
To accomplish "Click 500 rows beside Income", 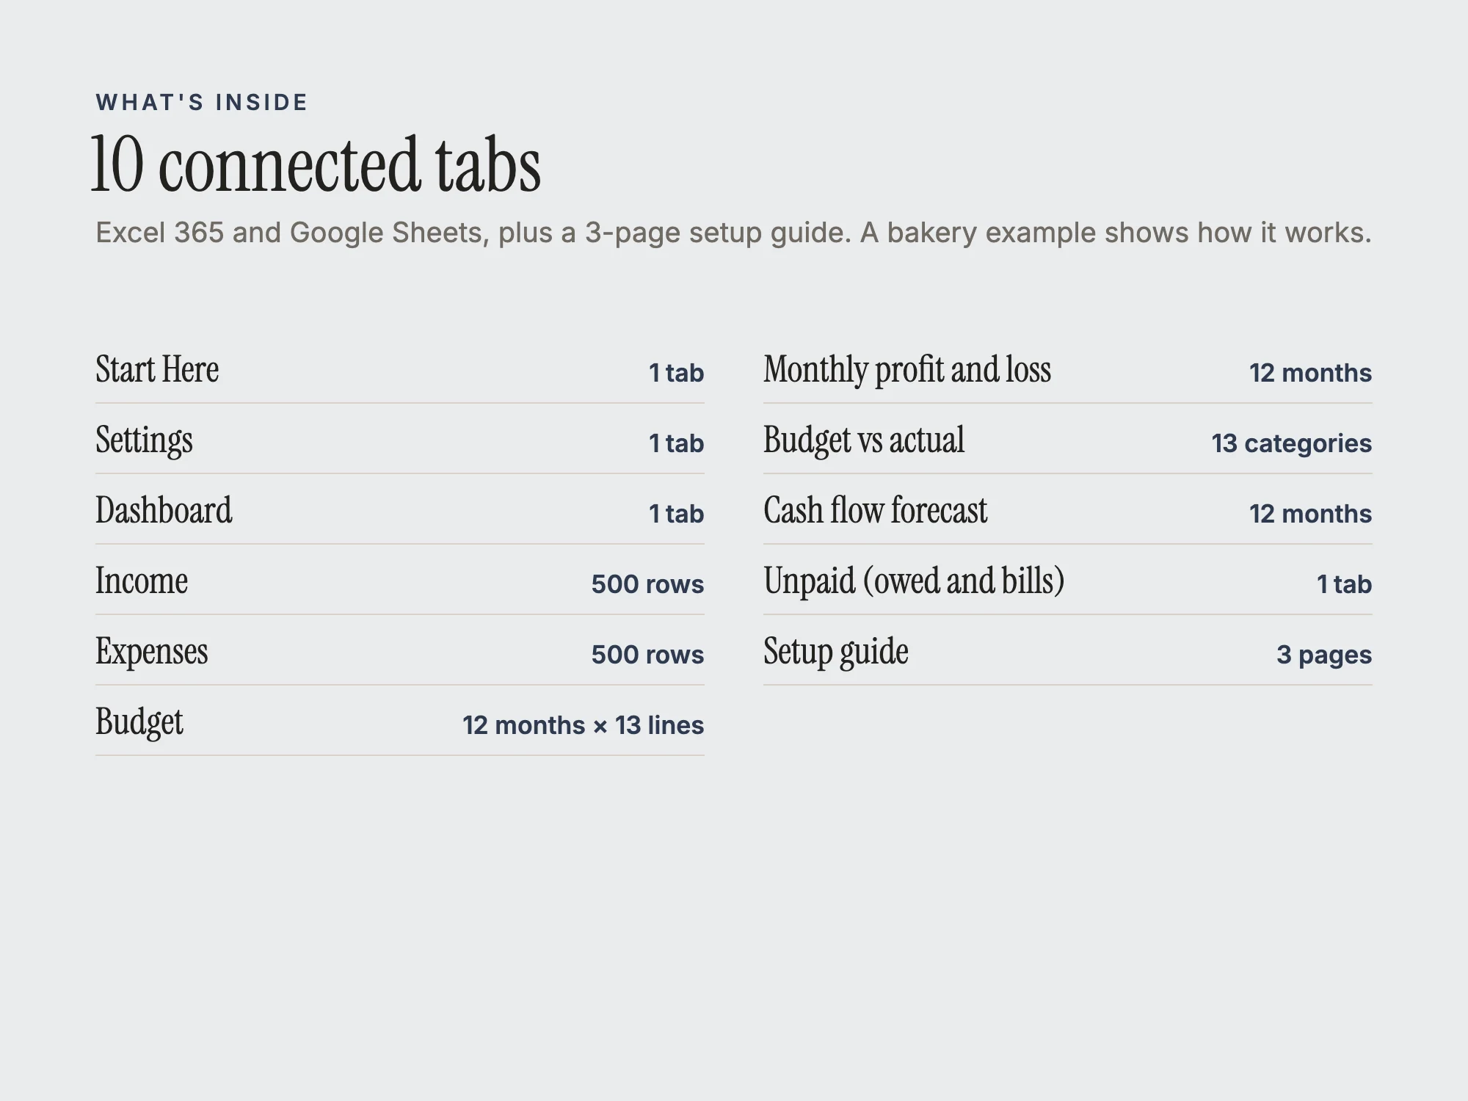I will pos(648,584).
